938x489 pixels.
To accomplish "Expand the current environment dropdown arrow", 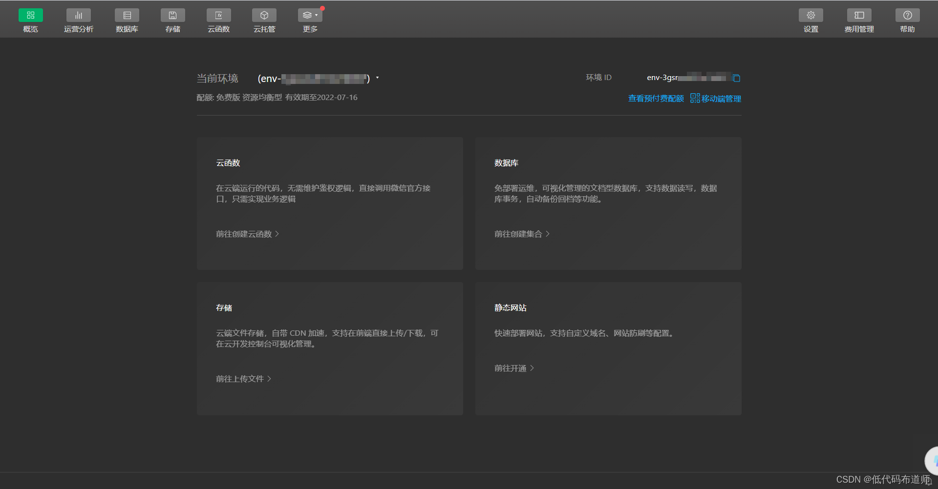I will point(377,78).
